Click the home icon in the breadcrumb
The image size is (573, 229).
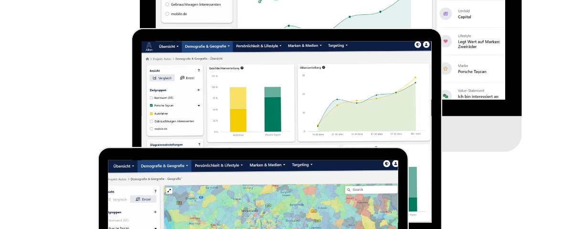click(x=148, y=59)
